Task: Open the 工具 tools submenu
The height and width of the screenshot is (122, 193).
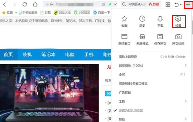Action: [152, 101]
